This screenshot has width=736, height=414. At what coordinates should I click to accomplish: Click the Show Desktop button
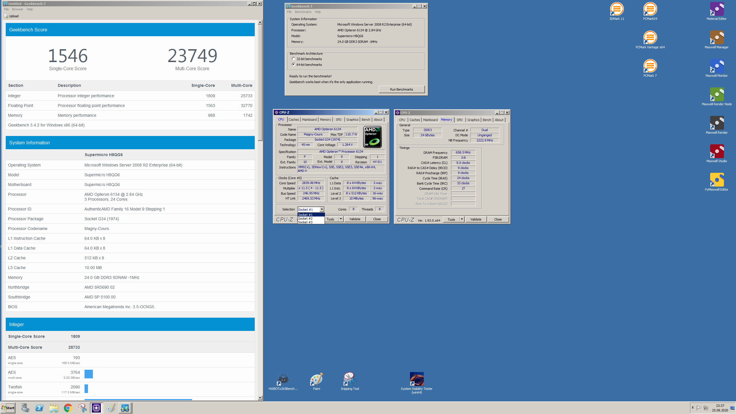733,408
